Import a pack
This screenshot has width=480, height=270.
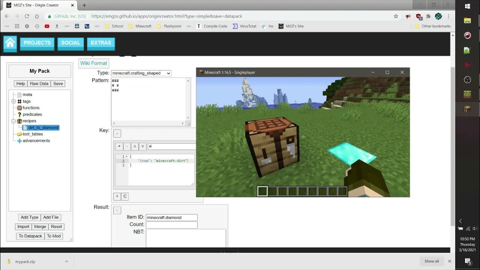[x=23, y=226]
